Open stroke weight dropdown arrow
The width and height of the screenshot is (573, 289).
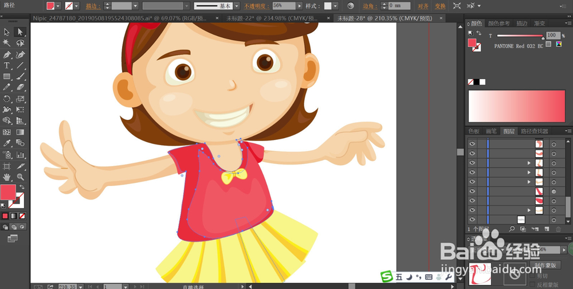136,6
